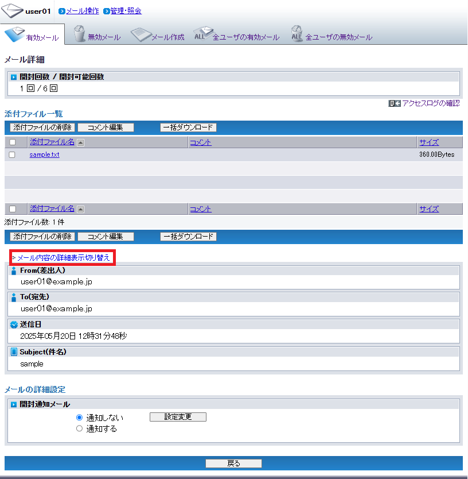The height and width of the screenshot is (479, 468).
Task: Open the sample.txt attachment link
Action: click(x=44, y=155)
